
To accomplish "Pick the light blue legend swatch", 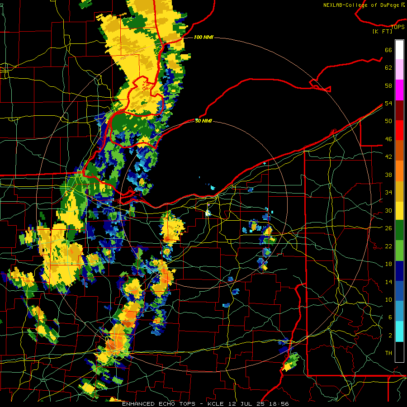I will click(399, 311).
